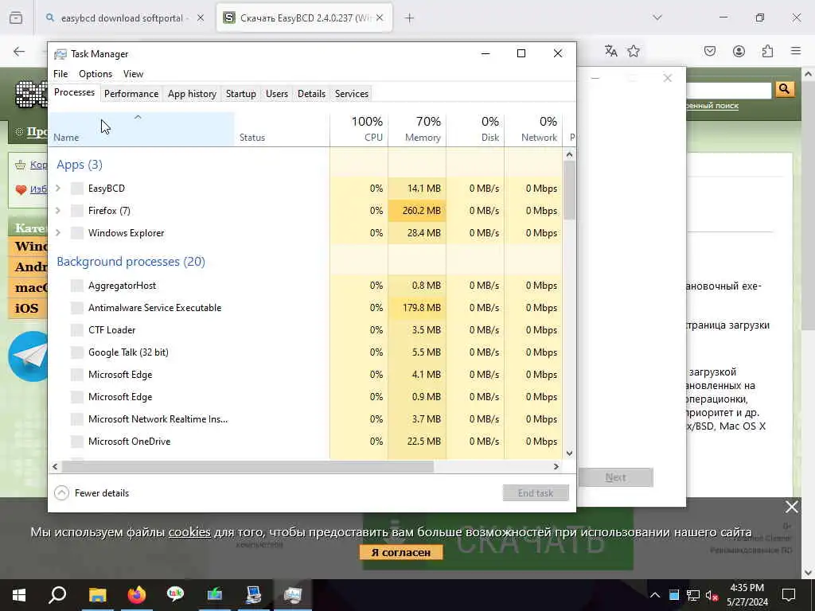Screen dimensions: 815x611
Task: Click the Task Manager title bar icon
Action: coord(60,54)
